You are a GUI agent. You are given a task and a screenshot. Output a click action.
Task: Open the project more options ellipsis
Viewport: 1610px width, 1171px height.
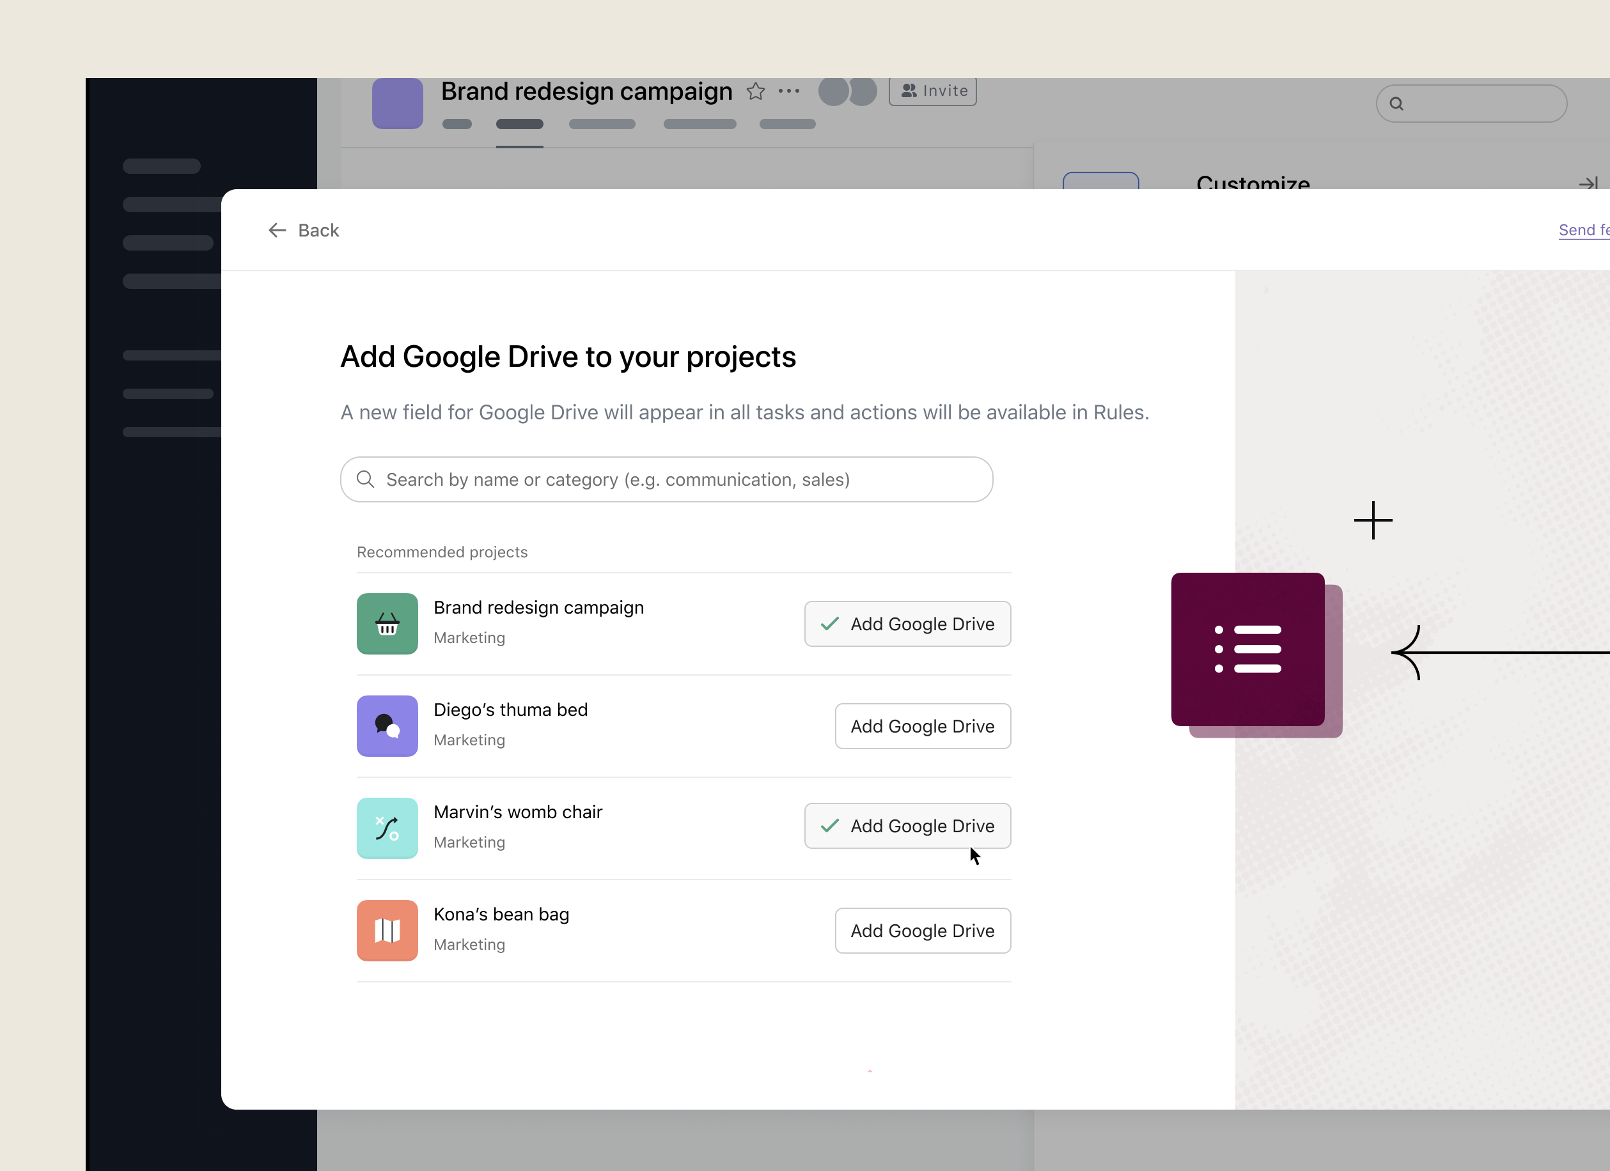pos(788,91)
